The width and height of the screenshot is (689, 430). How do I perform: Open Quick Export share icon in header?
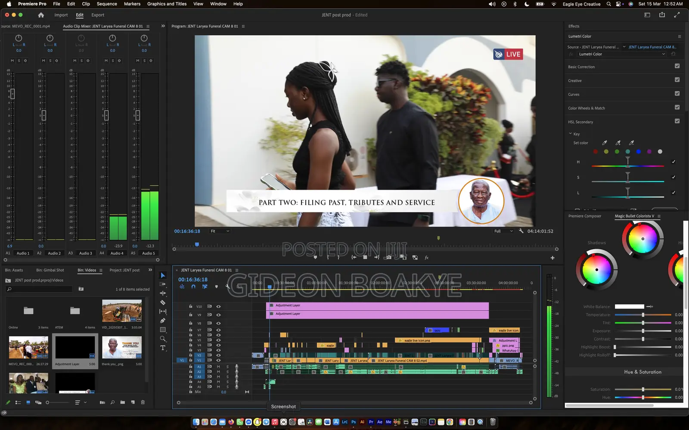pos(662,15)
